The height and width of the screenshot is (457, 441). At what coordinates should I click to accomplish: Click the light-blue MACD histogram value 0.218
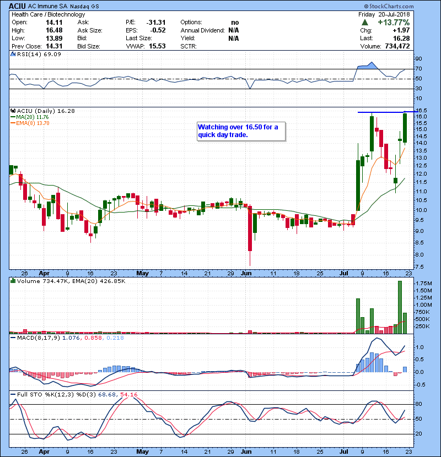point(115,338)
